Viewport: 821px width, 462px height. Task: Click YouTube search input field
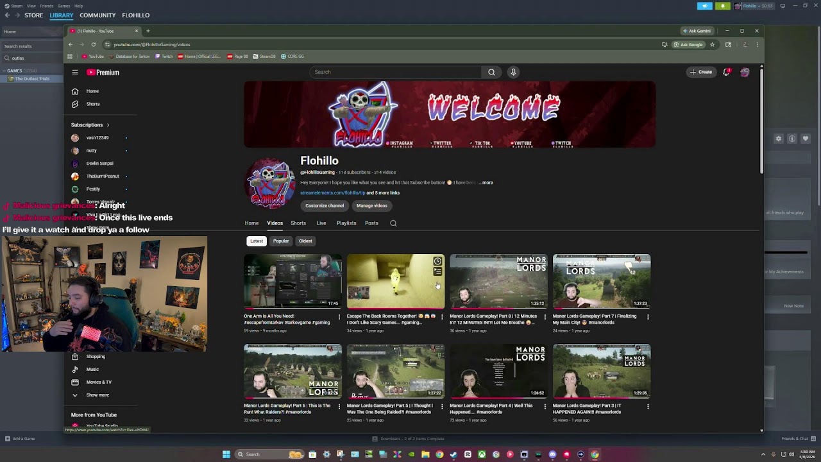[395, 72]
